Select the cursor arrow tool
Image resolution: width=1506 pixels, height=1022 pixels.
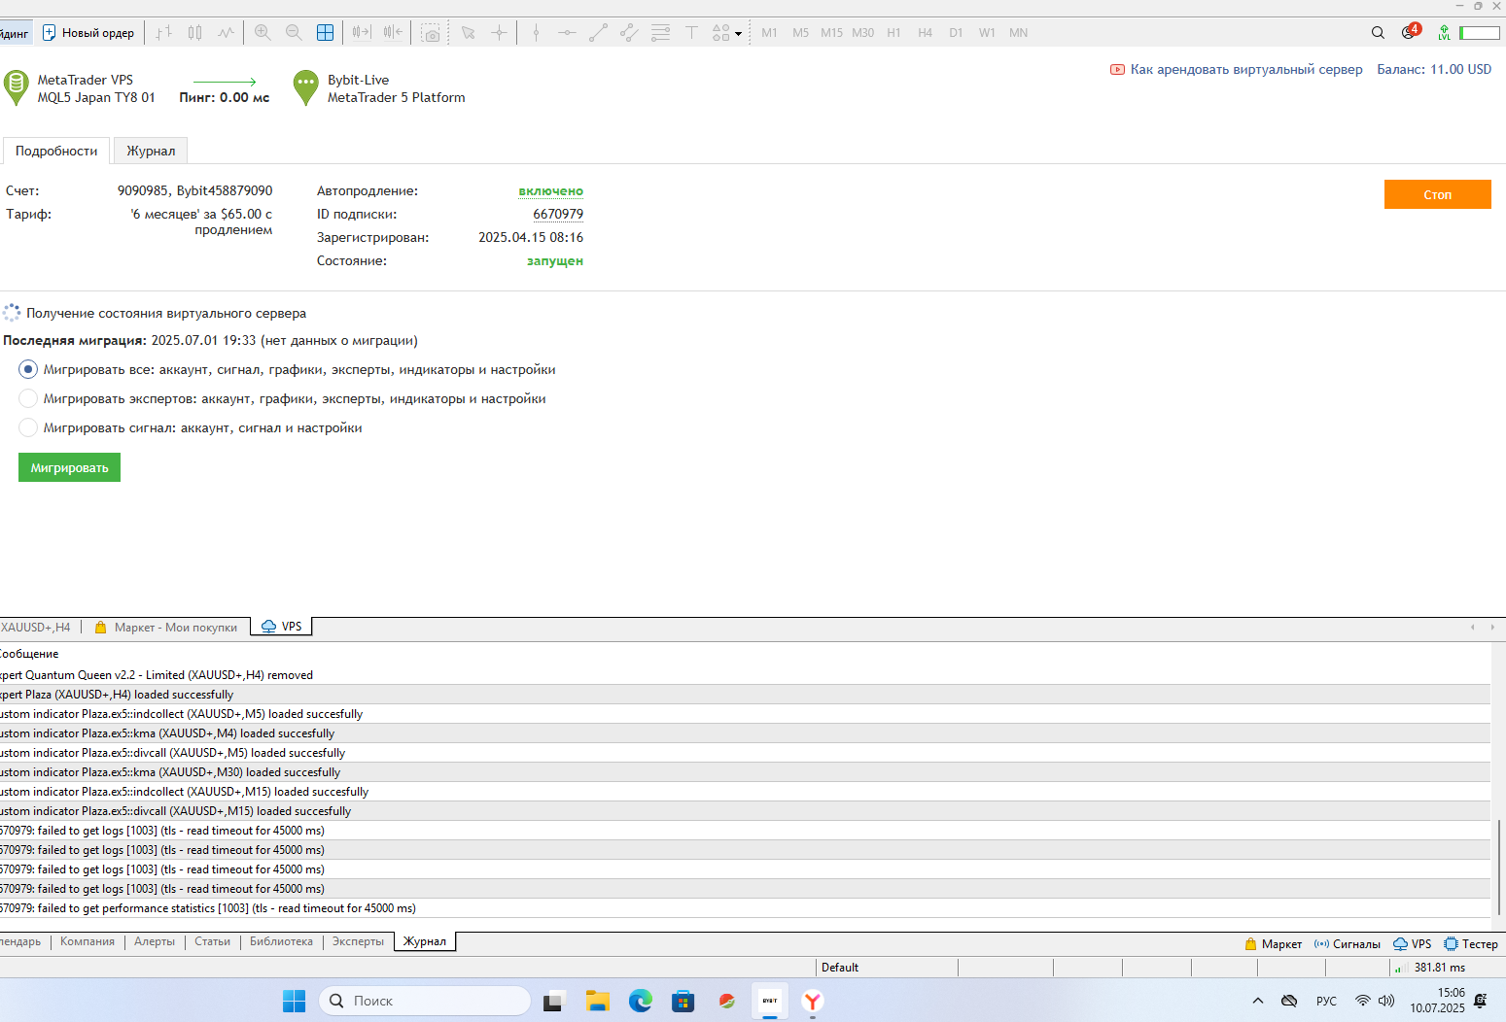[469, 33]
